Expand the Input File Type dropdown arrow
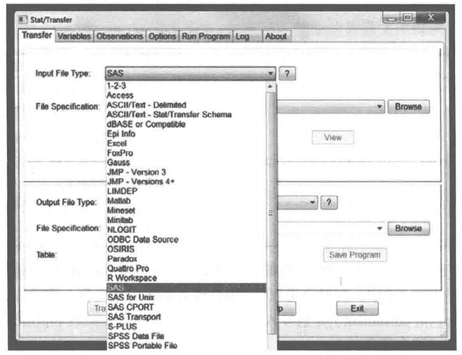This screenshot has height=355, width=462. coord(271,73)
